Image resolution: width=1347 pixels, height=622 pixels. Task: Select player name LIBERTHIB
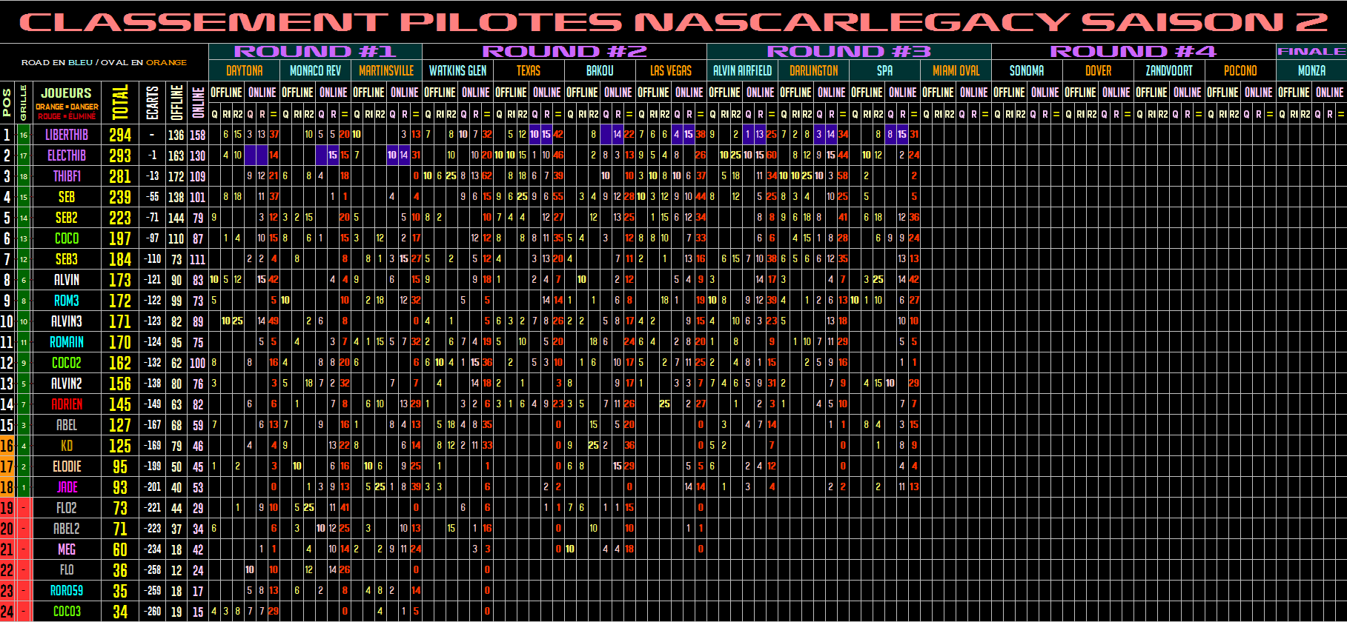click(67, 135)
